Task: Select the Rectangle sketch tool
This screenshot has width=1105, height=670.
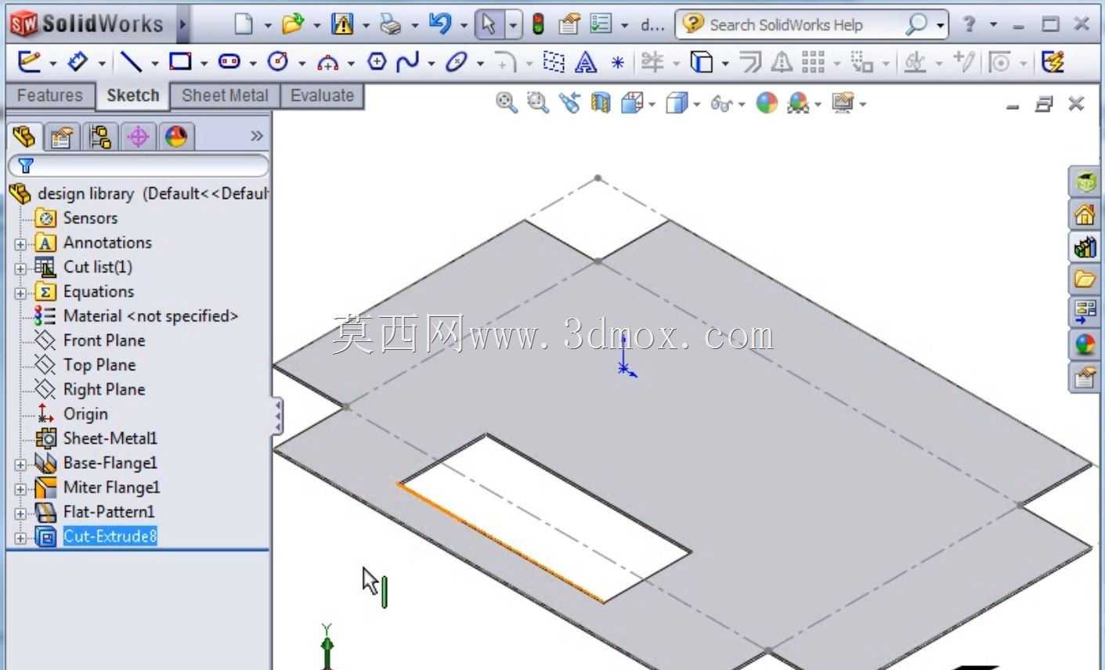Action: tap(180, 61)
